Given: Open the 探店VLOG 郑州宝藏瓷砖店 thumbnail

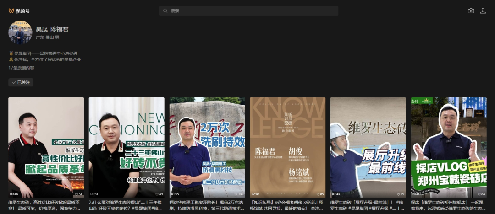Looking at the screenshot, I should (x=449, y=148).
